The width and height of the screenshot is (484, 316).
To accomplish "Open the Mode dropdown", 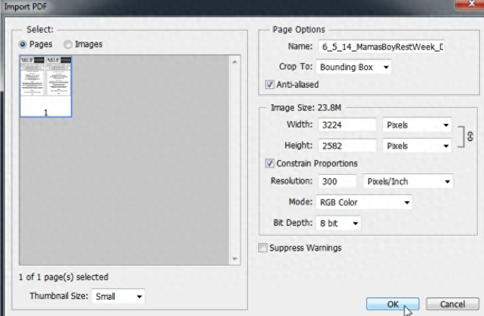I will tap(364, 202).
